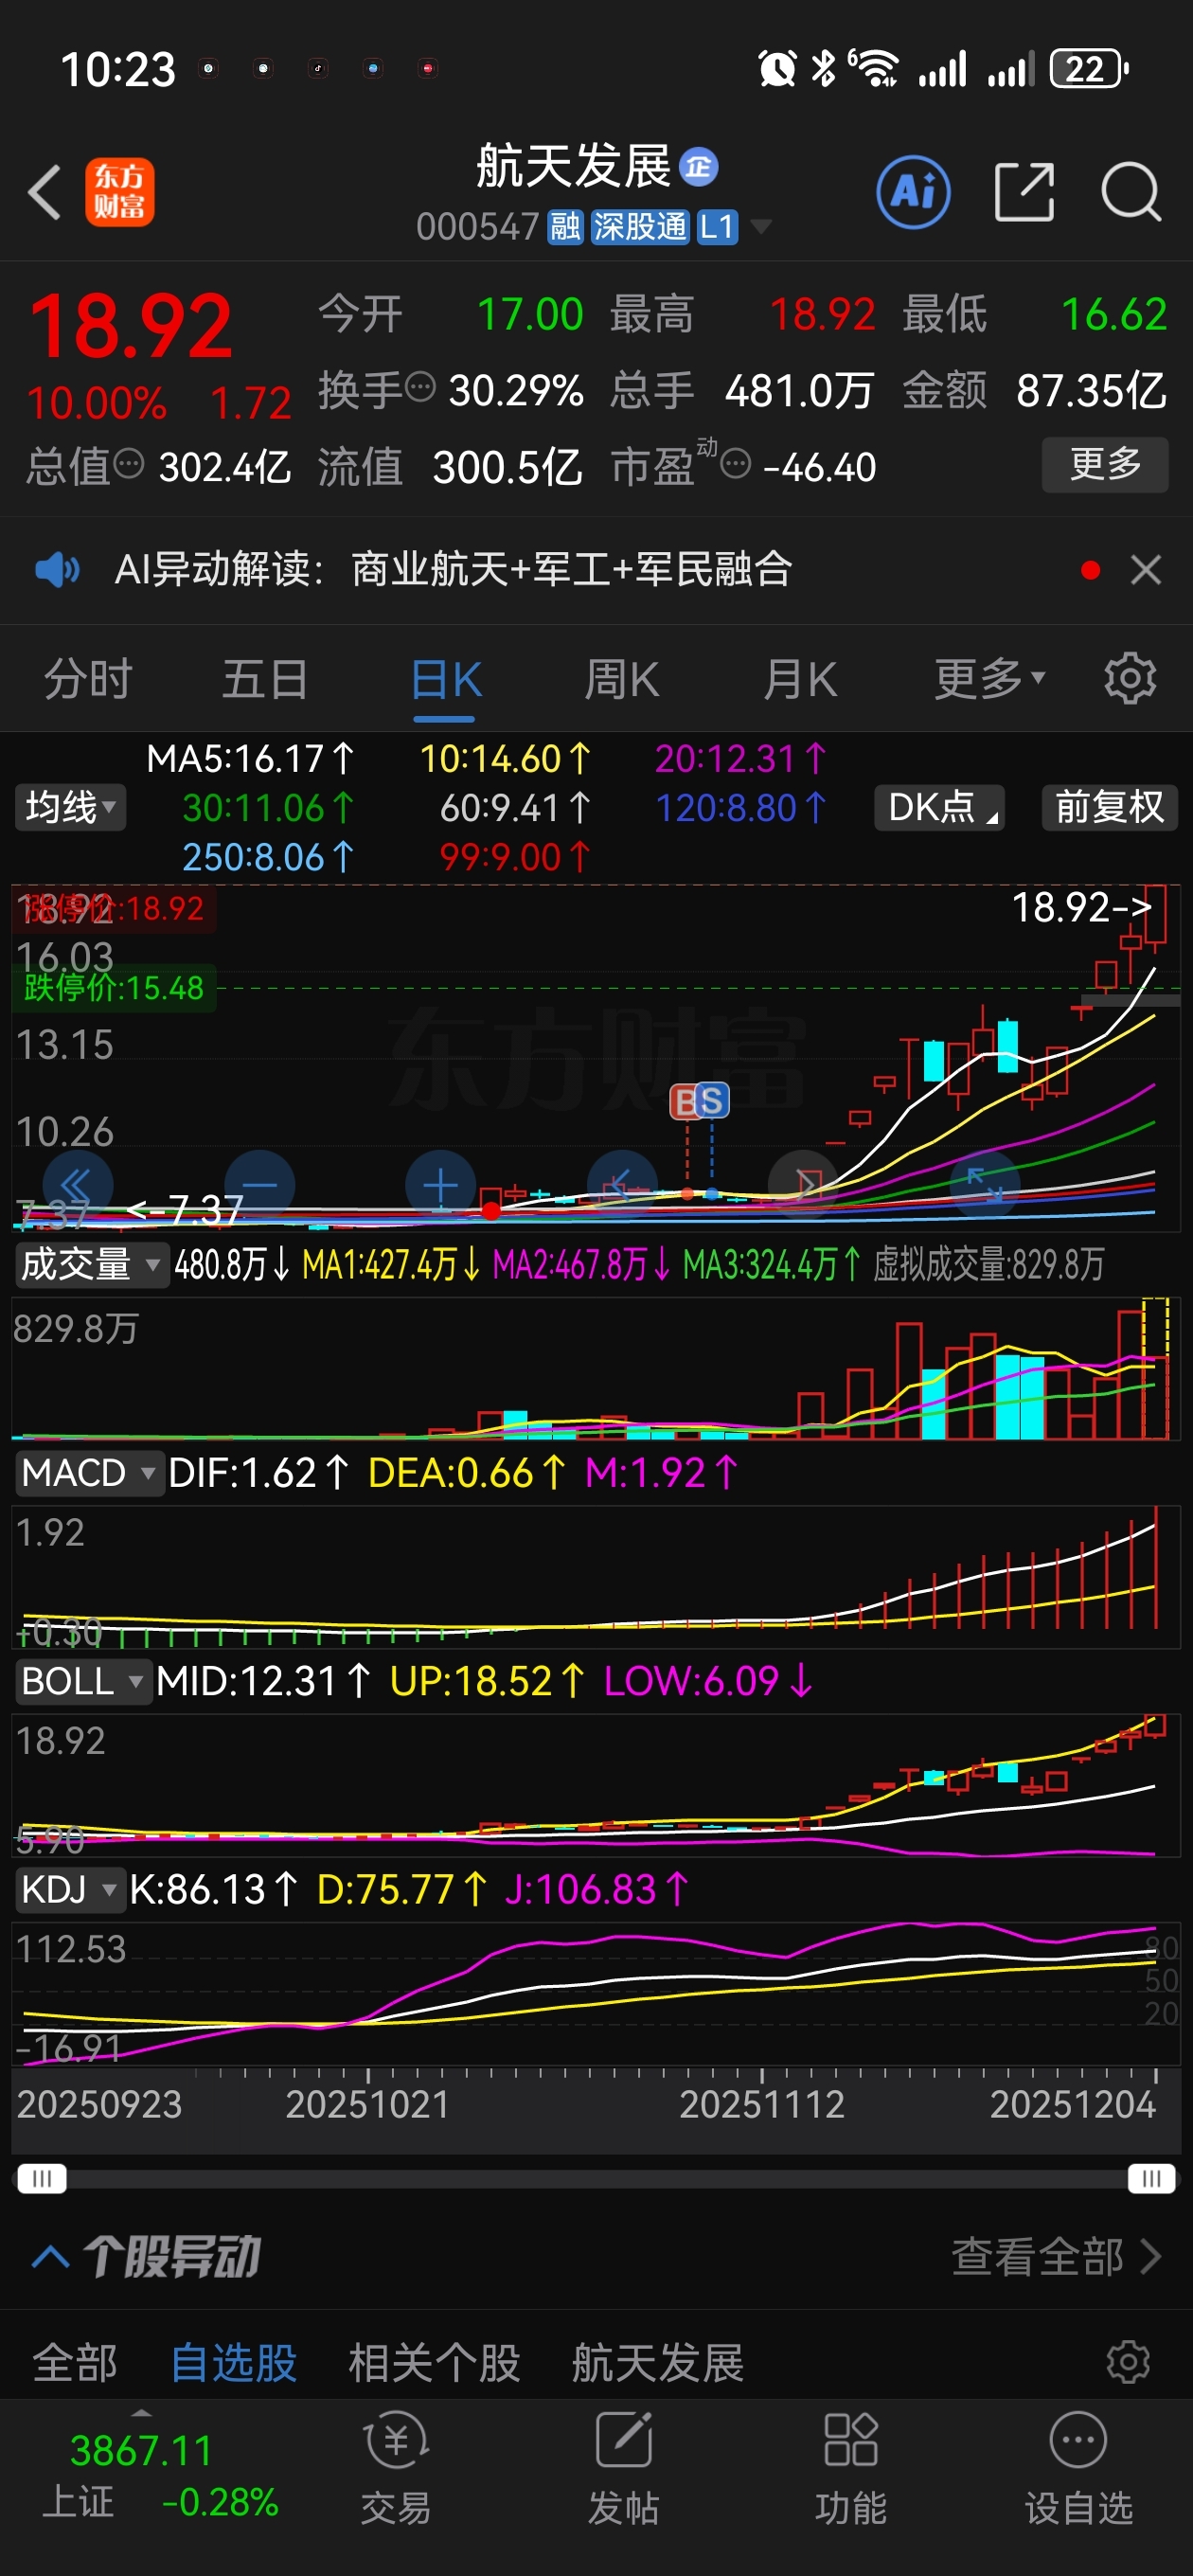The height and width of the screenshot is (2576, 1193).
Task: Toggle 前复权 price adjustment
Action: pos(1109,807)
